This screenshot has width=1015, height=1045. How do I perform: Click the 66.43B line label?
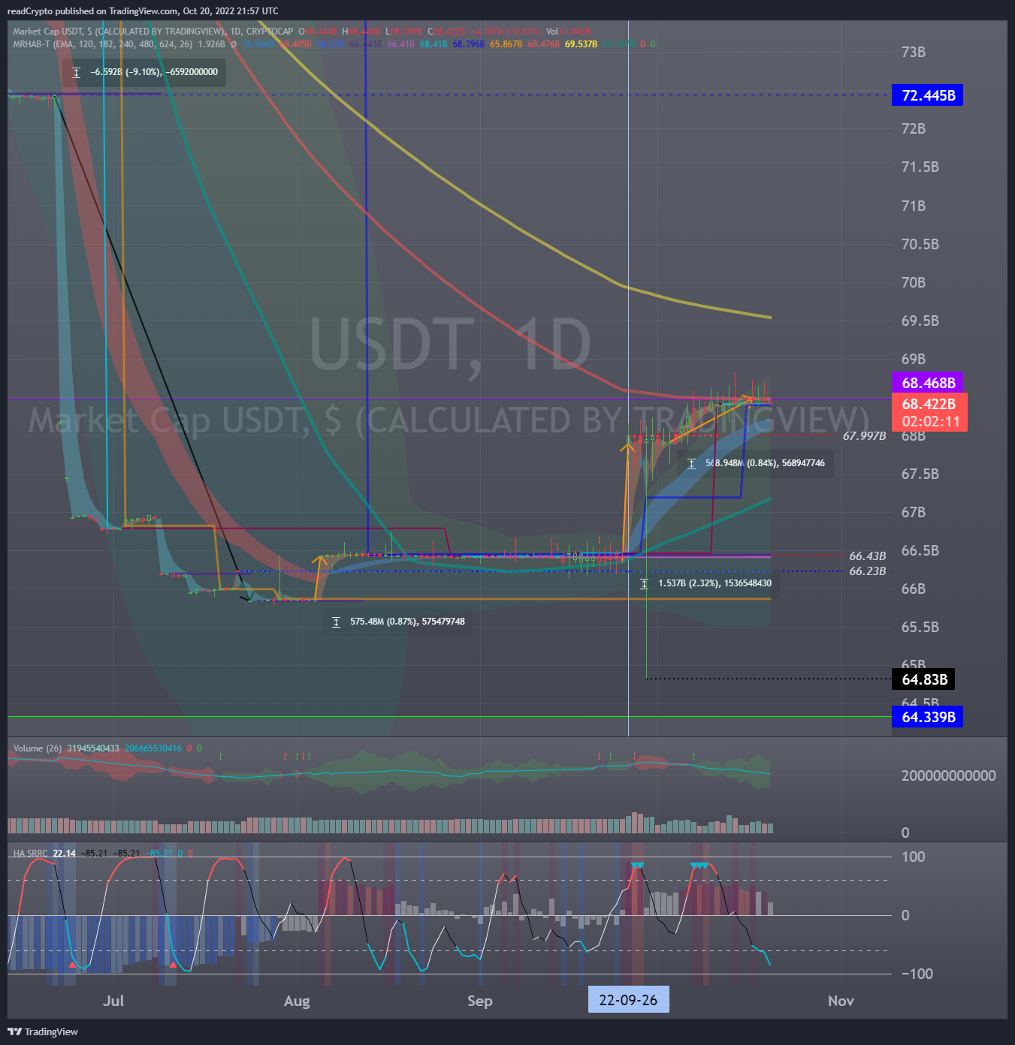(x=868, y=556)
